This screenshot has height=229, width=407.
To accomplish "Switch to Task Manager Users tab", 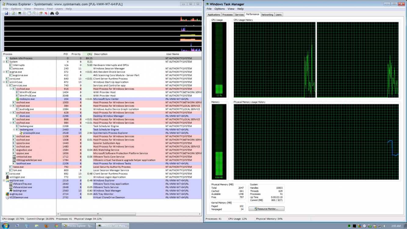I will pos(279,15).
